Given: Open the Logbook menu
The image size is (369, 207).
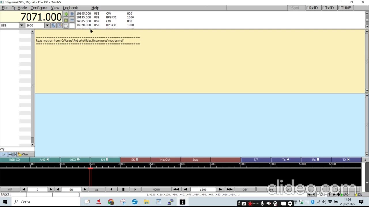Looking at the screenshot, I should click(70, 8).
